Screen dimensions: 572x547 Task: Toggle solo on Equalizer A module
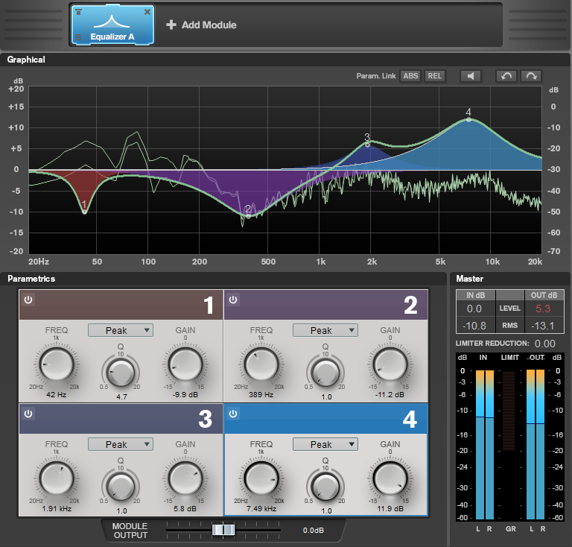78,37
